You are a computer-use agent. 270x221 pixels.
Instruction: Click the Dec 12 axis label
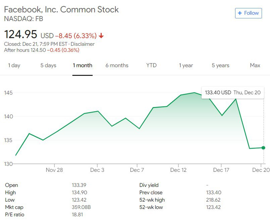pos(178,170)
